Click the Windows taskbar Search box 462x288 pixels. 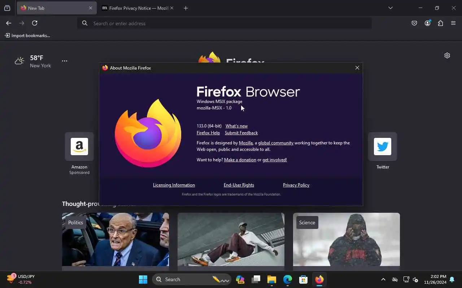coord(192,279)
